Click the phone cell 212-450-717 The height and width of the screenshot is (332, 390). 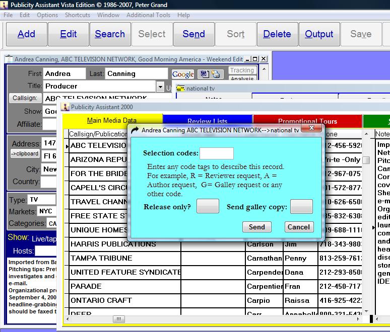coord(340,287)
